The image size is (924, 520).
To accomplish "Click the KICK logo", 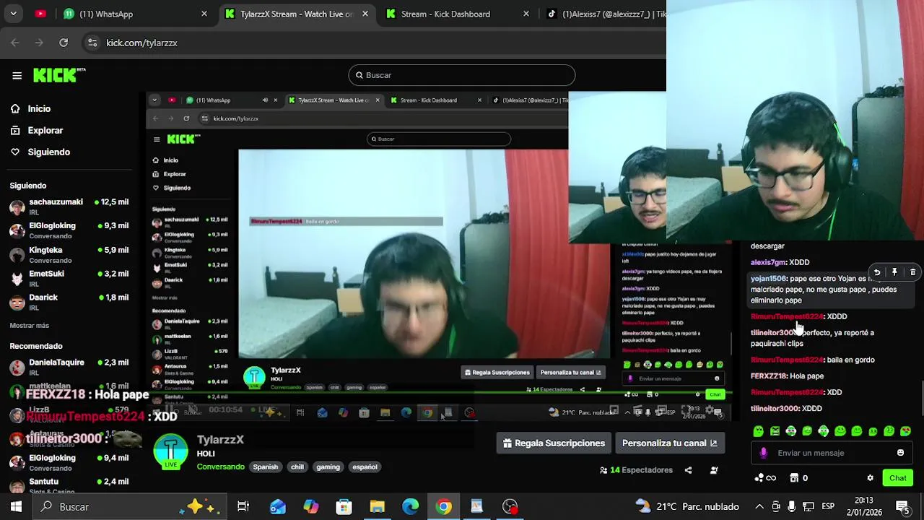I will (x=59, y=74).
